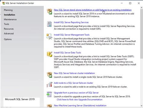Screen dimensions: 143x108
Task: Open Install SQL Server Data Tools link
Action: (x=67, y=52)
